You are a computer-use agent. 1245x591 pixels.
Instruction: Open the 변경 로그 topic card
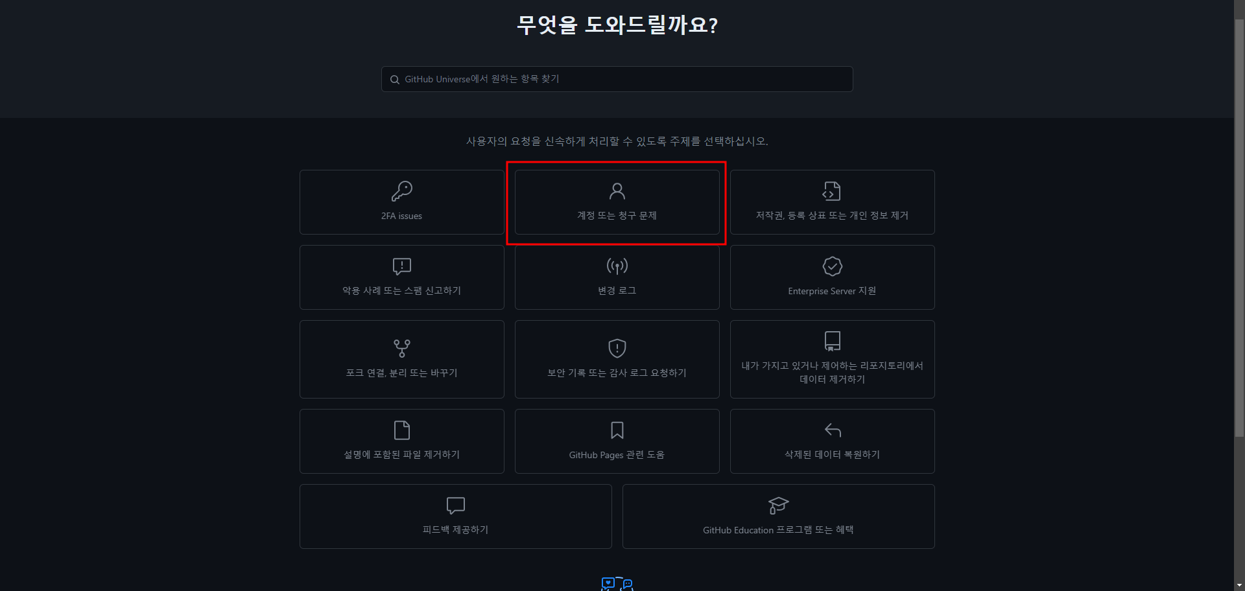[x=617, y=277]
